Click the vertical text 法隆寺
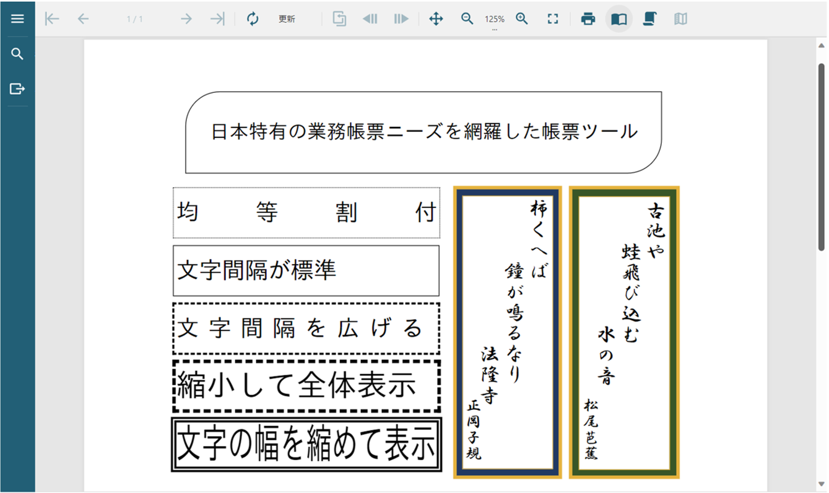 tap(490, 375)
